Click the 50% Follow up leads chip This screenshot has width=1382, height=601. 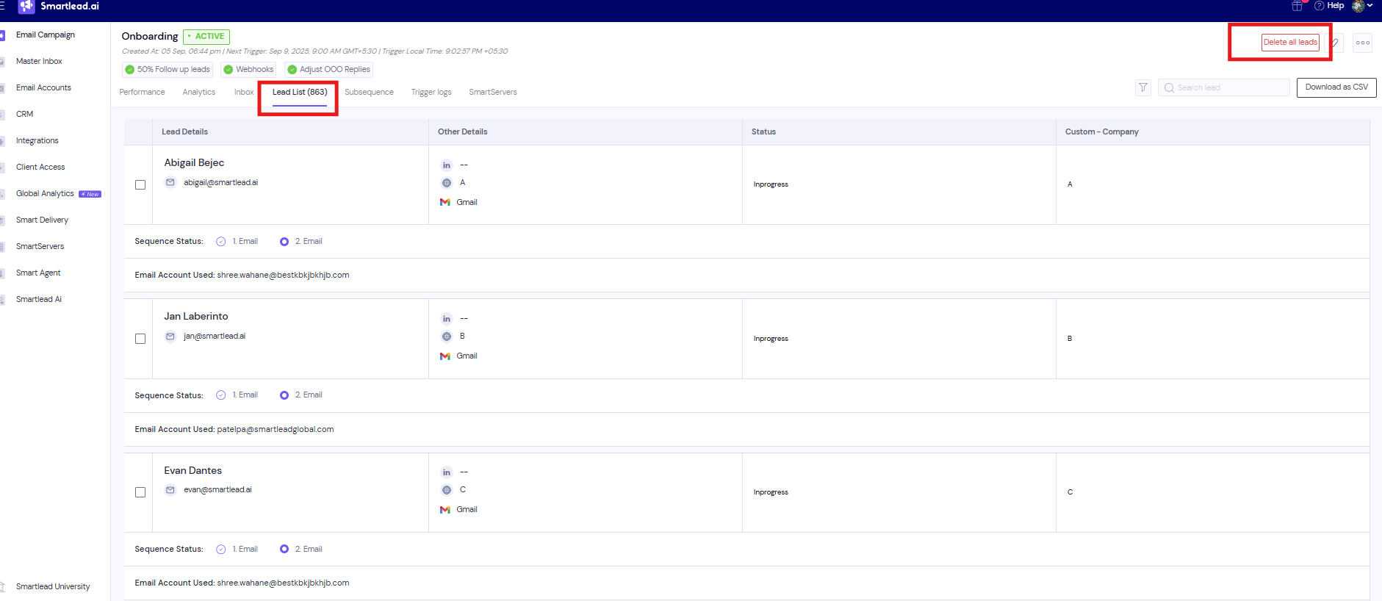(168, 70)
